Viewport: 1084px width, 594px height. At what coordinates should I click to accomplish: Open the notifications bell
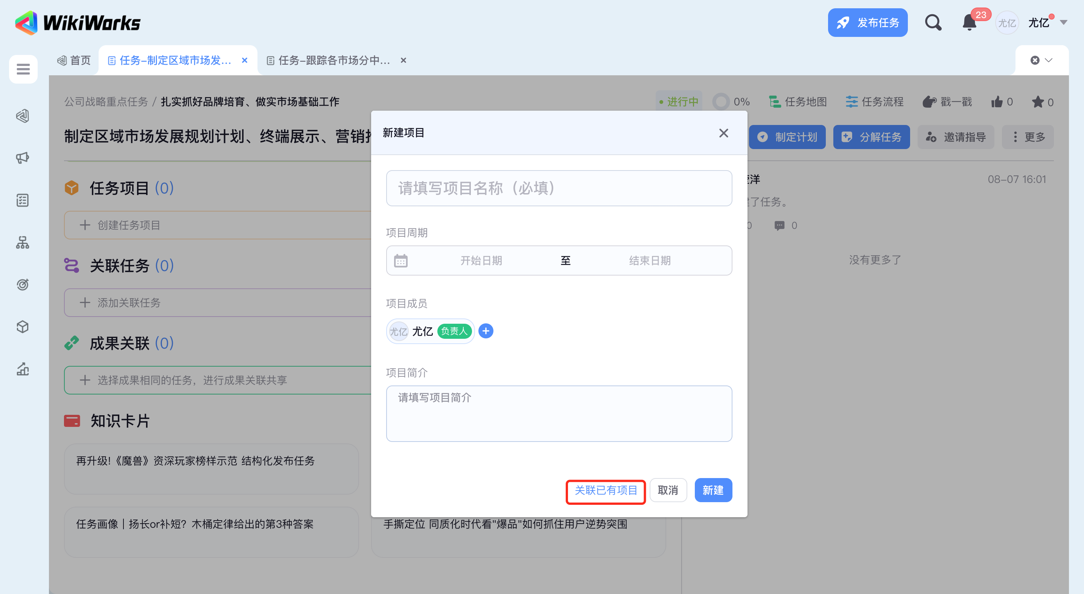pos(969,23)
